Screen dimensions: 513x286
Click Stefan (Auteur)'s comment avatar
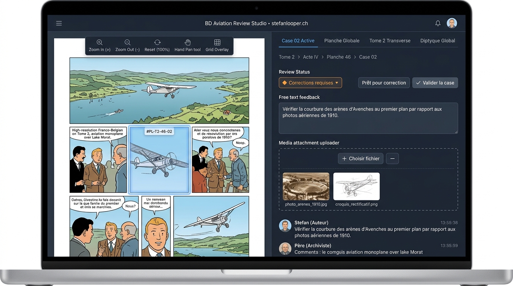[285, 226]
